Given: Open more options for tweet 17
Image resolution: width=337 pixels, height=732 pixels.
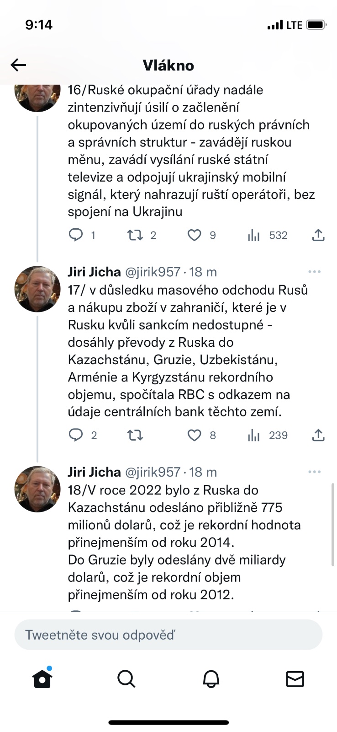Looking at the screenshot, I should [315, 272].
